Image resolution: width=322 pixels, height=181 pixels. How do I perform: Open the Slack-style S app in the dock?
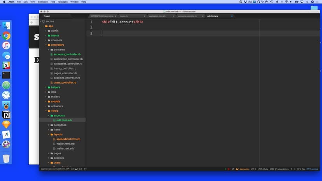6,65
